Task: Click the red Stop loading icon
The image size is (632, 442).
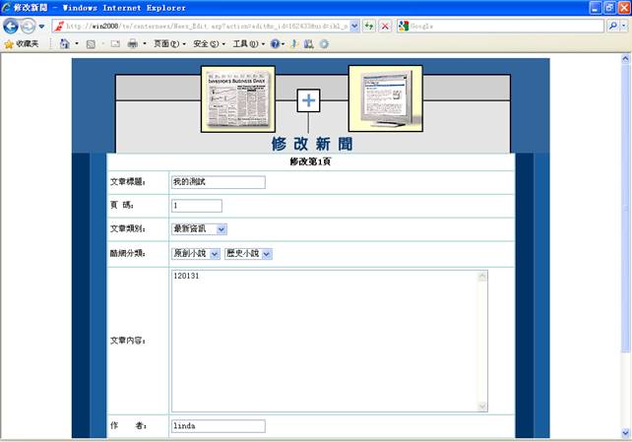Action: pos(385,26)
